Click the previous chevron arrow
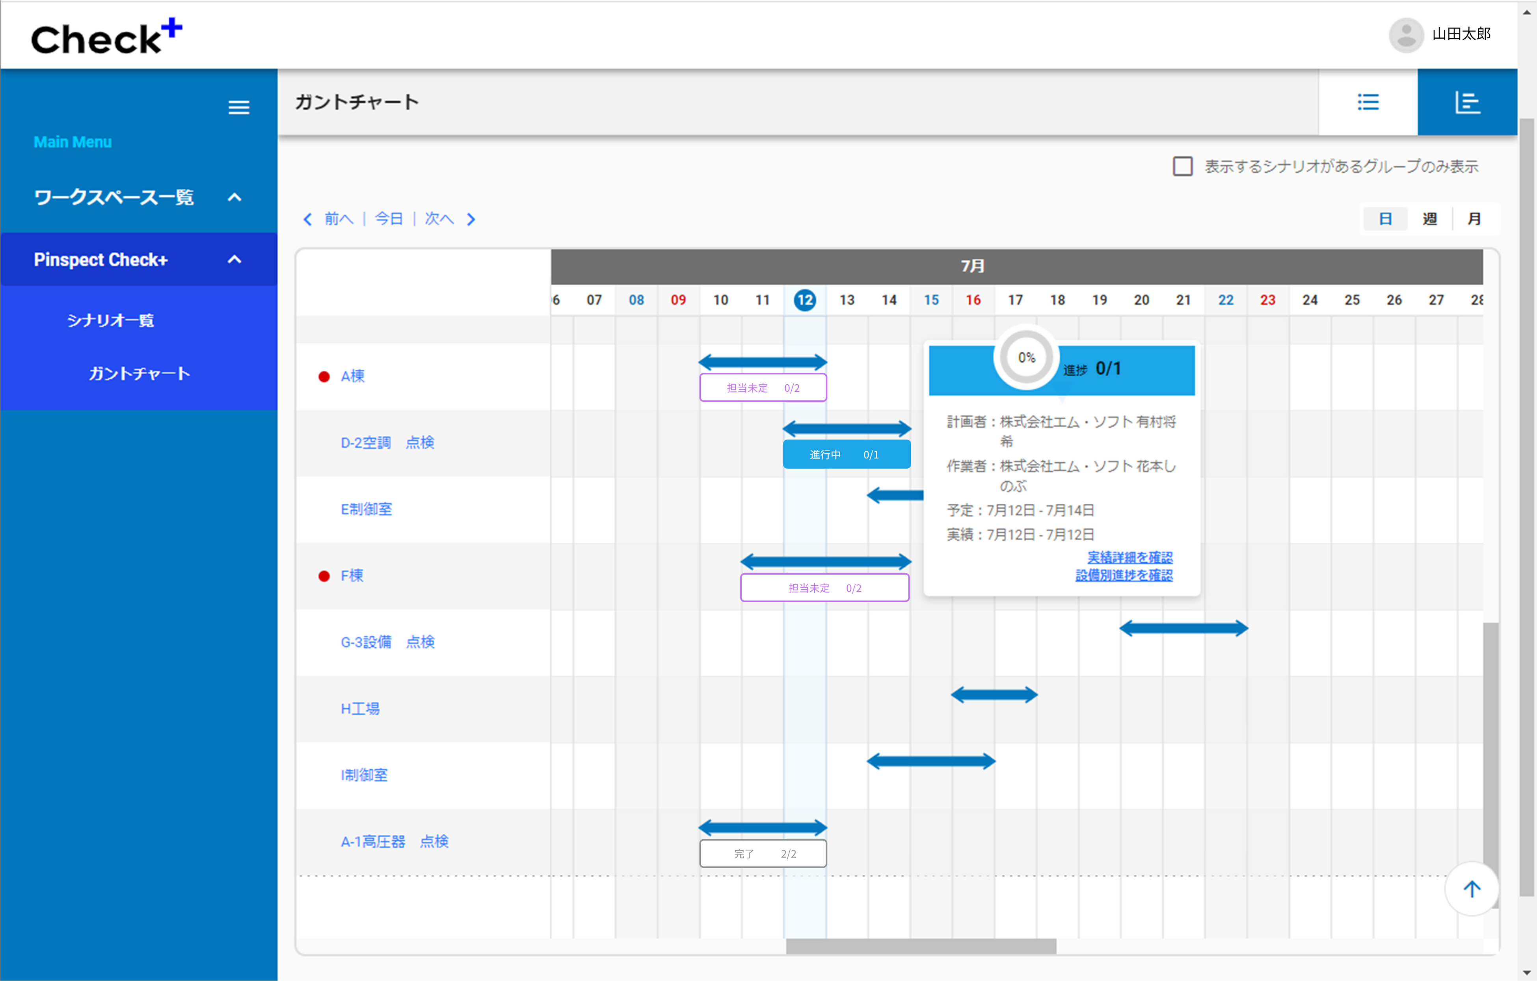This screenshot has width=1537, height=981. [x=308, y=220]
